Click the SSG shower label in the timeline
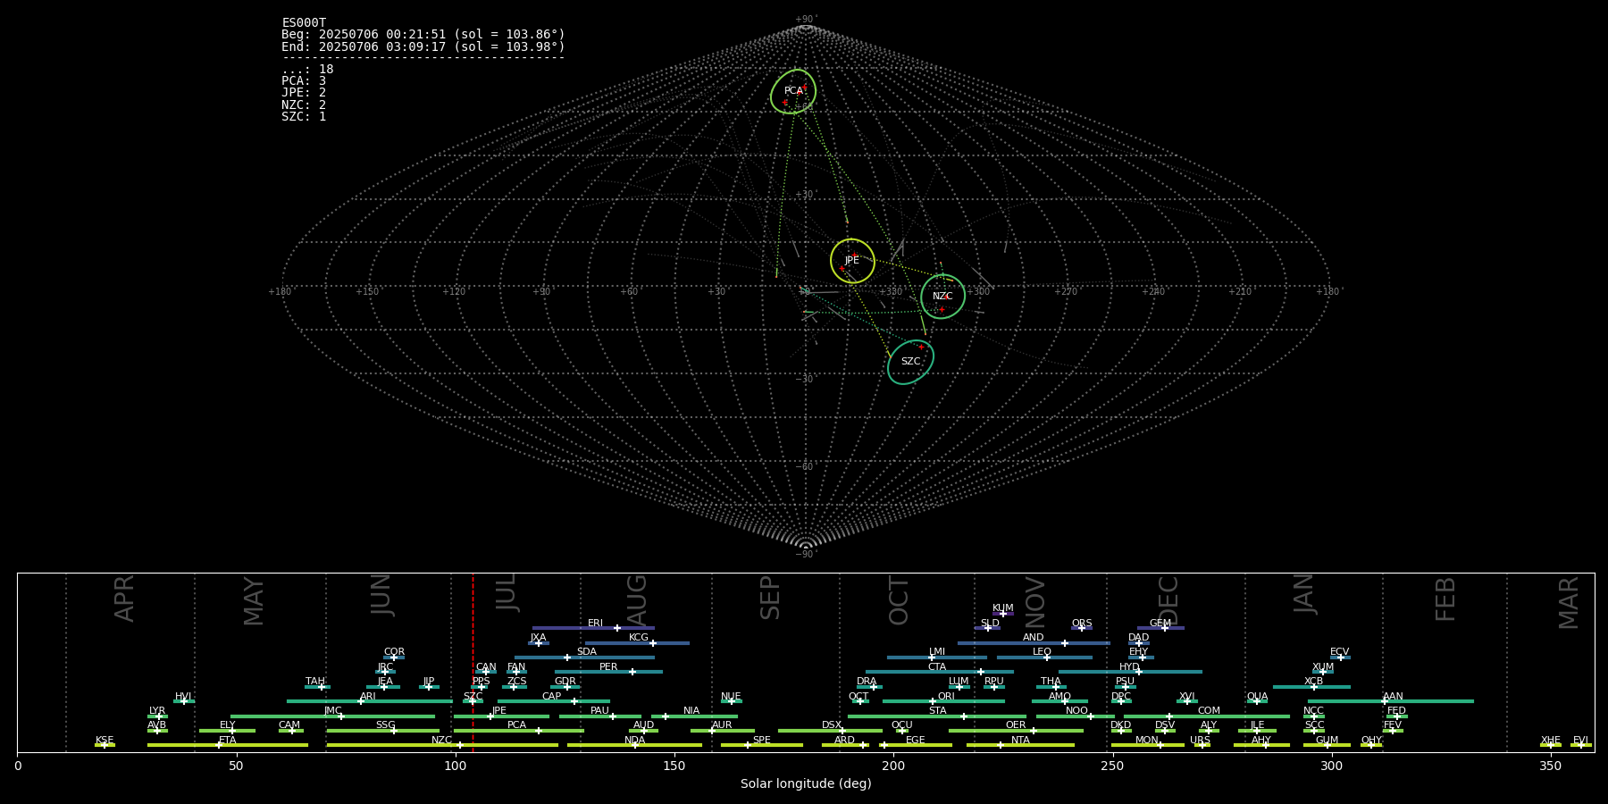This screenshot has height=804, width=1608. coord(385,724)
